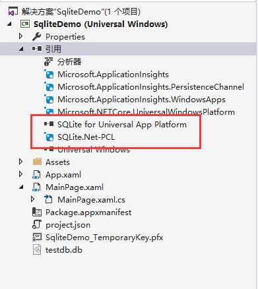Click the package icon beside SQLite.Net-PCL
Image resolution: width=258 pixels, height=289 pixels.
pyautogui.click(x=49, y=137)
